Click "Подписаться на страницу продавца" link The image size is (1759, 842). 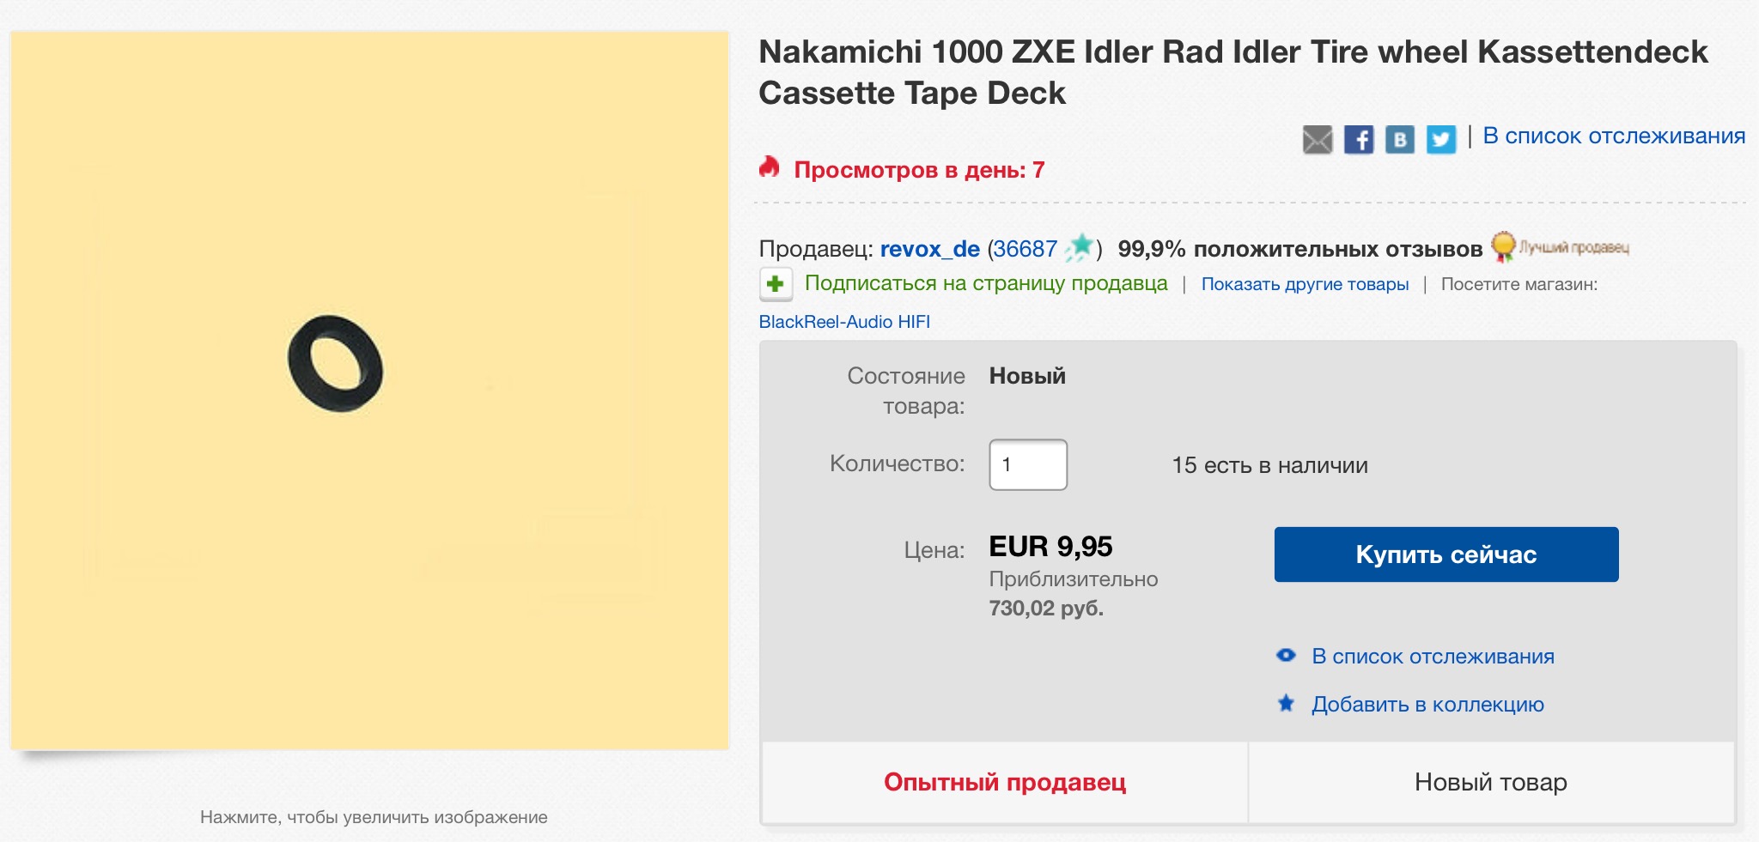point(985,283)
